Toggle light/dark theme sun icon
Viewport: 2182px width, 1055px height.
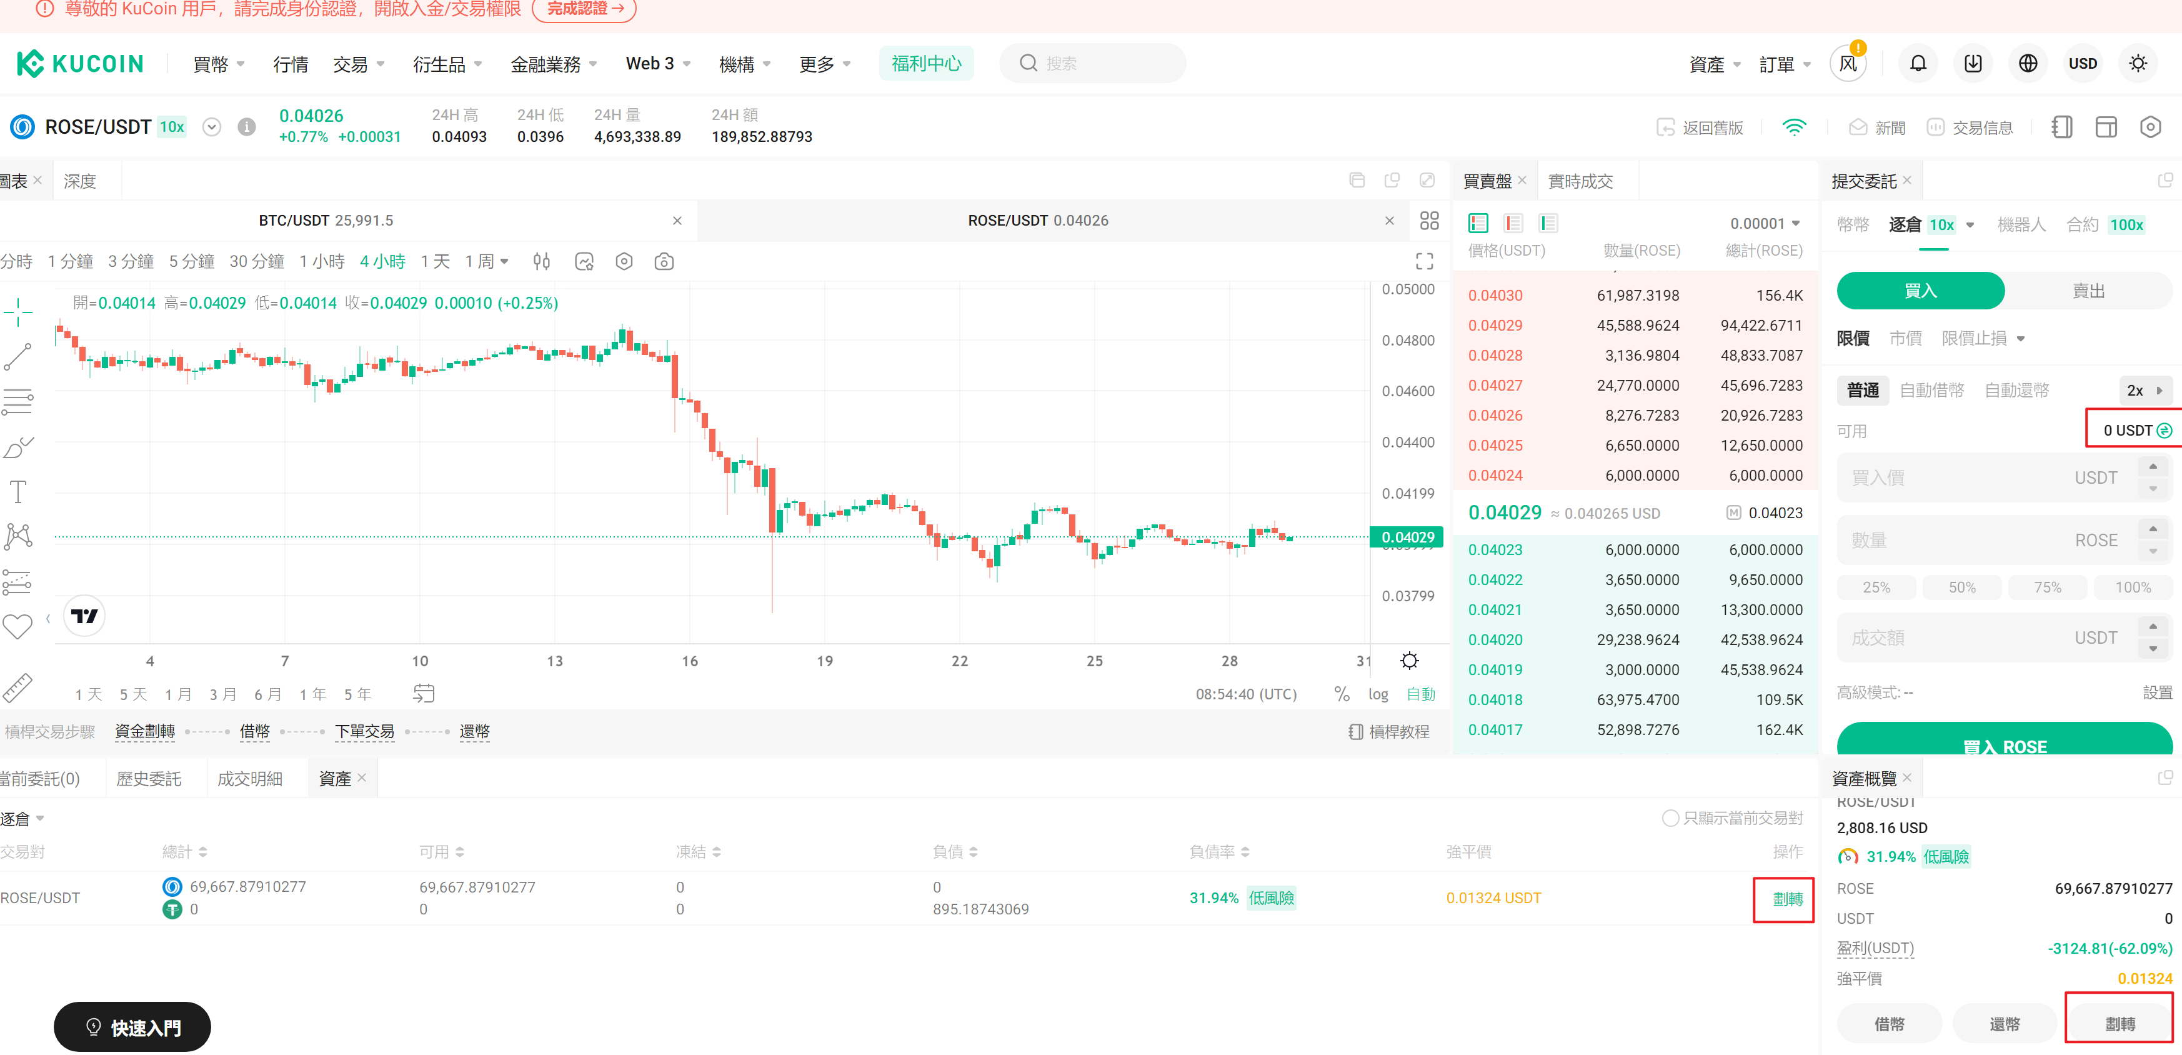tap(2138, 64)
